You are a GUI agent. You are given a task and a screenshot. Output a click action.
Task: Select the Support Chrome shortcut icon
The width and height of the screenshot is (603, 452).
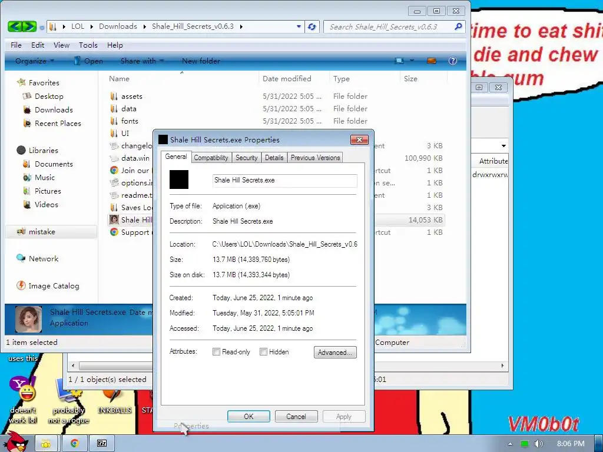click(114, 232)
